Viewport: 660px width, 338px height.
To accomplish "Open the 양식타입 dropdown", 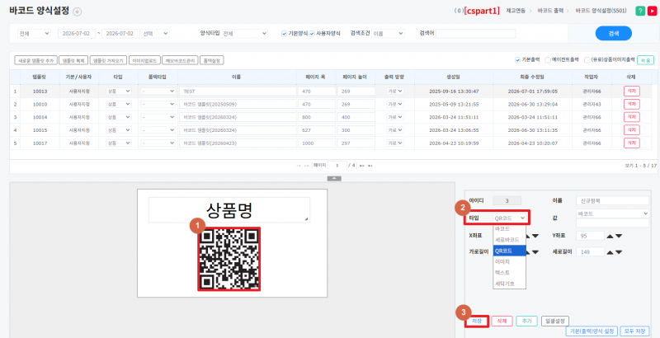I will (244, 34).
